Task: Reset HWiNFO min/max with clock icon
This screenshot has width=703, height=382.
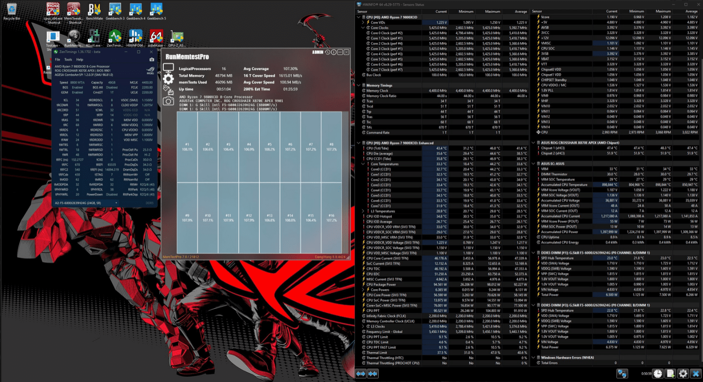Action: point(658,374)
